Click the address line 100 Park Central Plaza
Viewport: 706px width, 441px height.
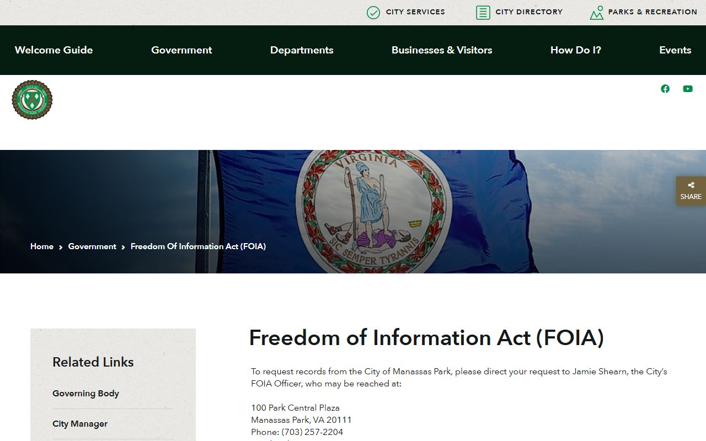(295, 408)
